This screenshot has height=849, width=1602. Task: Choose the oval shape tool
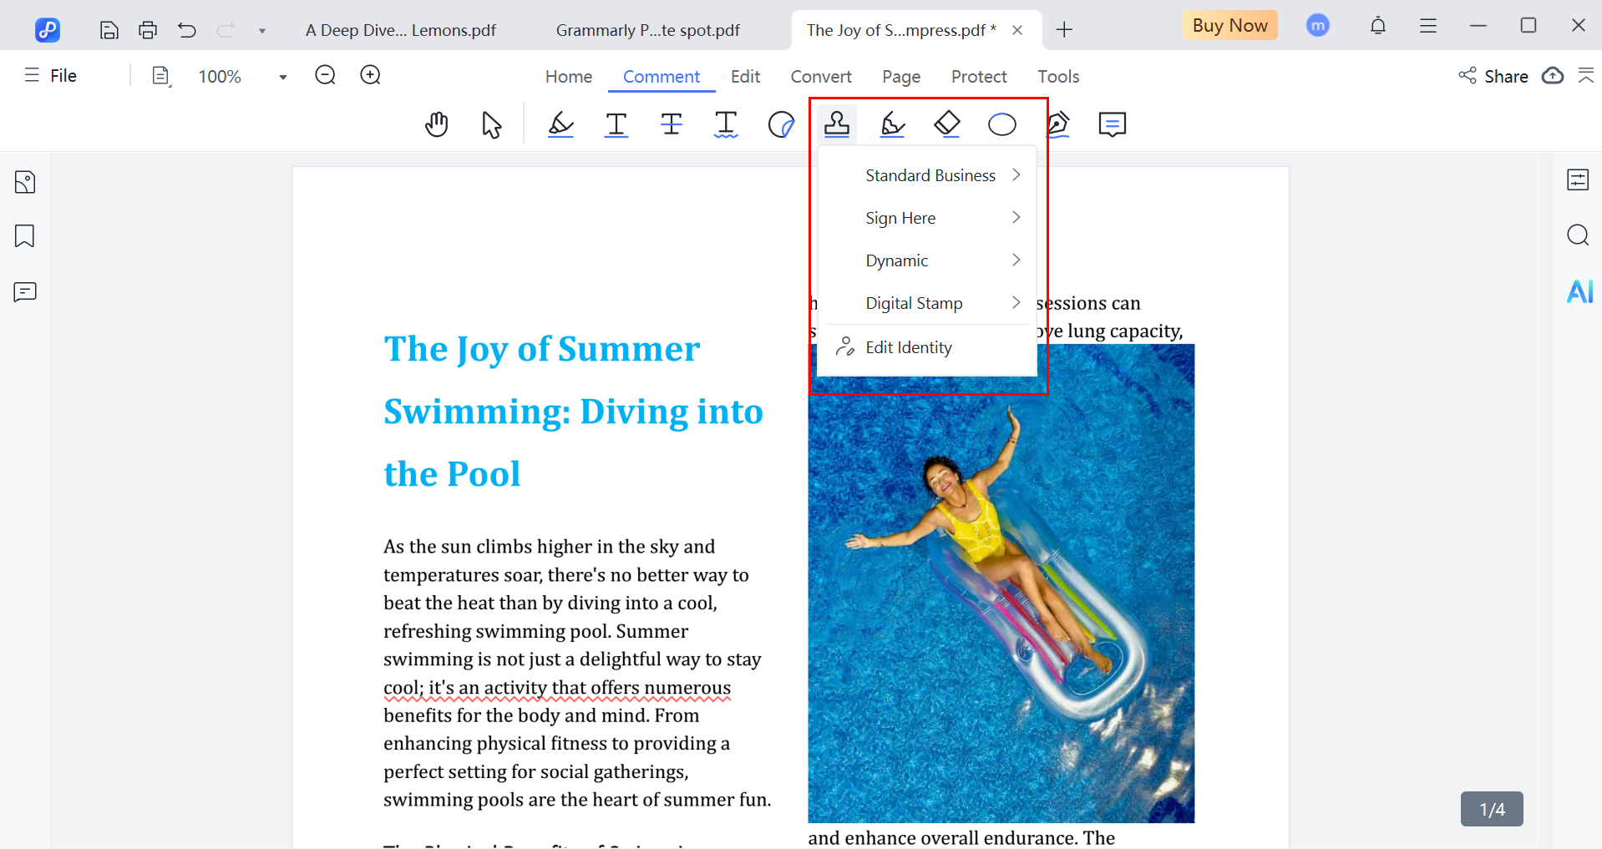pos(1001,125)
